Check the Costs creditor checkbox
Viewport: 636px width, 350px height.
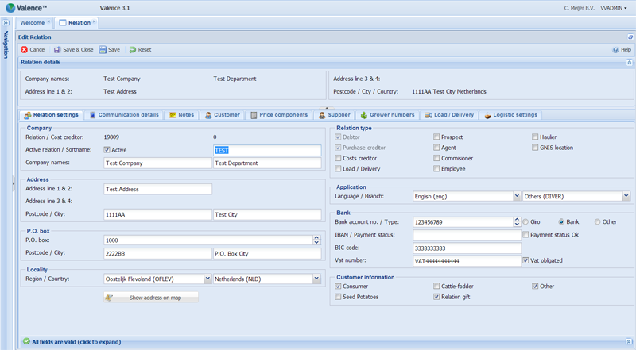(x=338, y=158)
